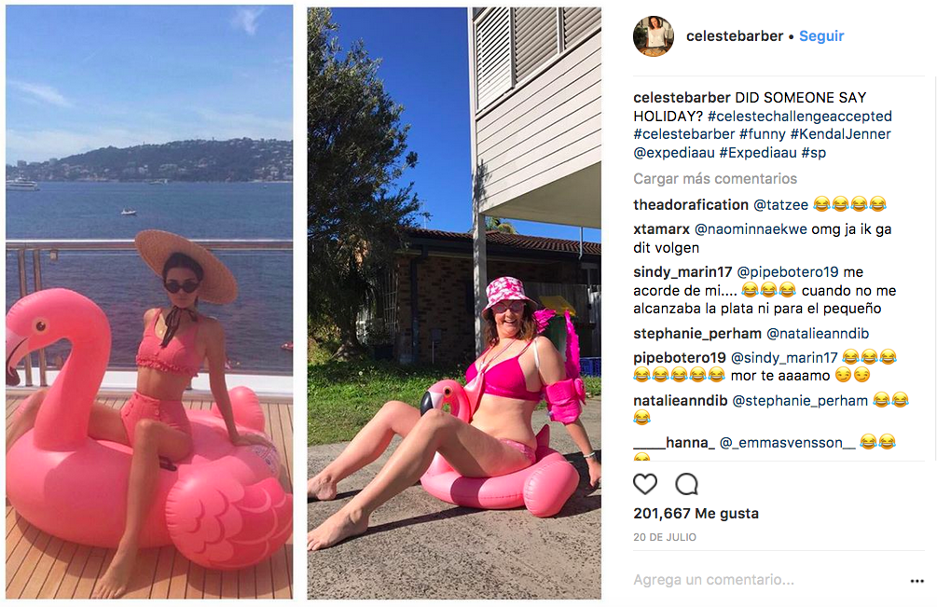Open the #celestechallengeaccepted hashtag
The width and height of the screenshot is (937, 607).
(800, 116)
